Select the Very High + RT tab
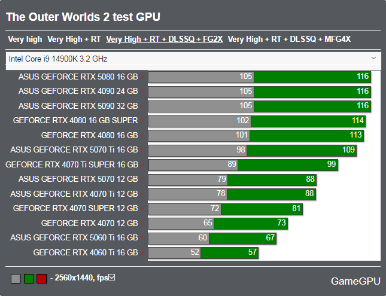 (x=74, y=39)
